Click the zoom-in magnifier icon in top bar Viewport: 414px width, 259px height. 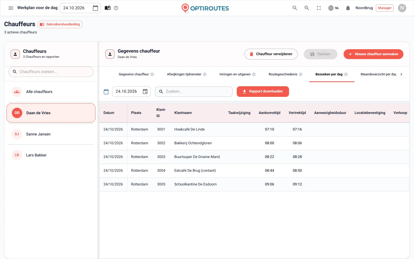click(307, 8)
